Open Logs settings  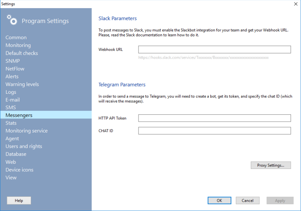[11, 92]
